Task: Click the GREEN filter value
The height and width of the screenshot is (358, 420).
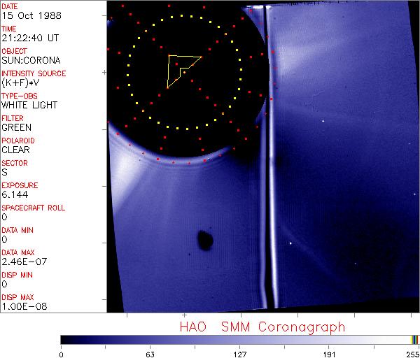Action: pyautogui.click(x=16, y=127)
